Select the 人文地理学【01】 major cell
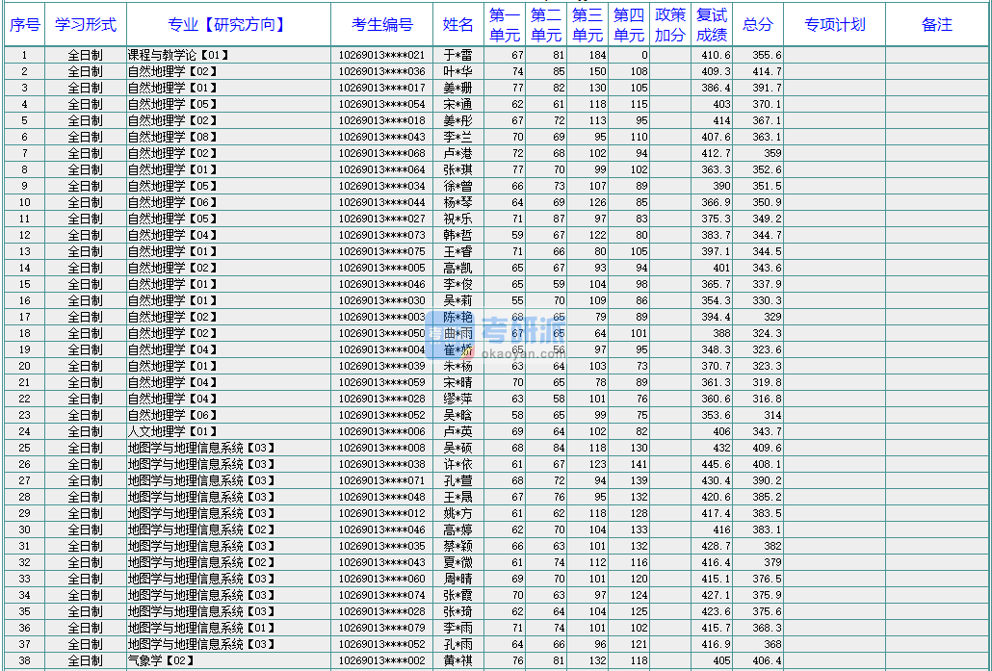Image resolution: width=992 pixels, height=671 pixels. pos(173,432)
